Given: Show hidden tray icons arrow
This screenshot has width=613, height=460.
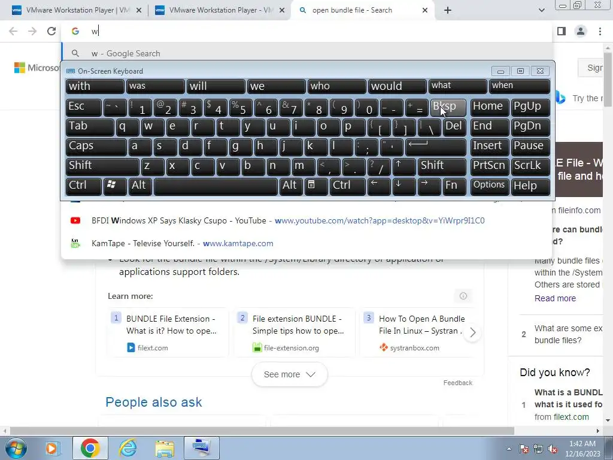Looking at the screenshot, I should click(x=509, y=449).
